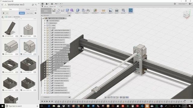This screenshot has height=108, width=193.
Task: Jump to the timeline beginning
Action: tap(42, 101)
